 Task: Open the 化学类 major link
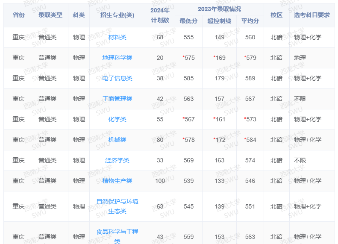[117, 119]
